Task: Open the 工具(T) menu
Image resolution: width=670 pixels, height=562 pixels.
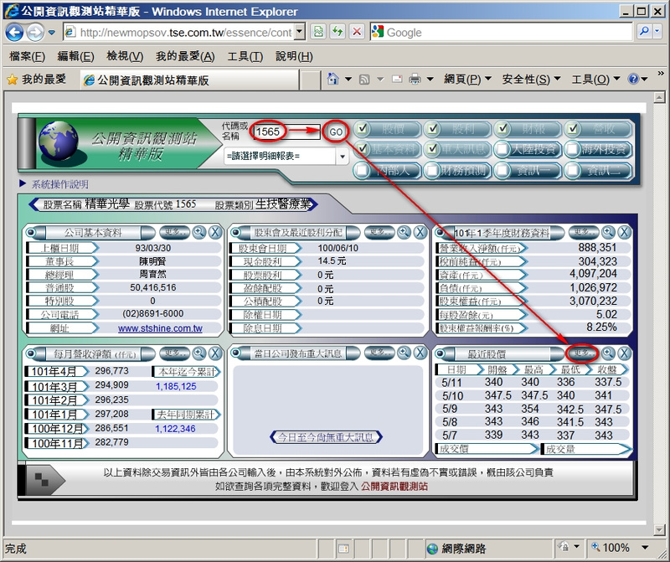Action: [245, 56]
